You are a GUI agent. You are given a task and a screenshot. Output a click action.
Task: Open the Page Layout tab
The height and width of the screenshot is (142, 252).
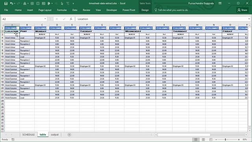45,10
